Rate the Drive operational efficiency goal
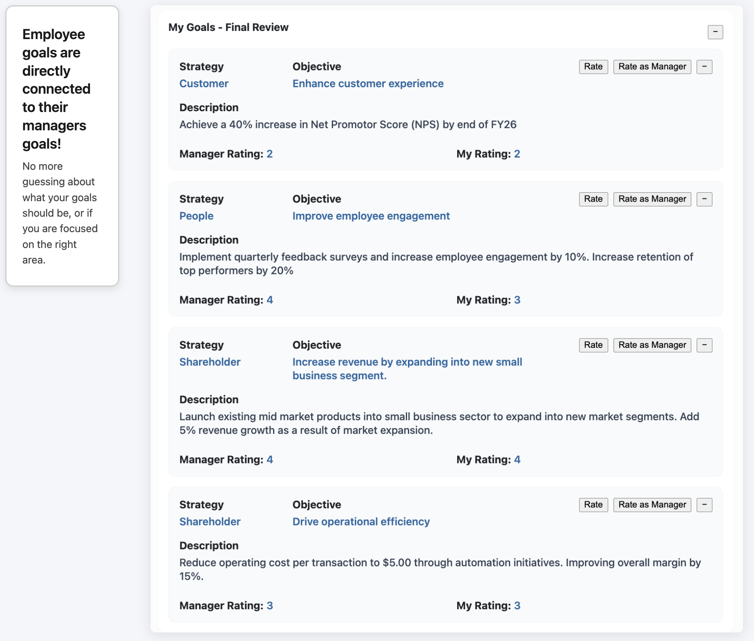The image size is (754, 641). (593, 505)
